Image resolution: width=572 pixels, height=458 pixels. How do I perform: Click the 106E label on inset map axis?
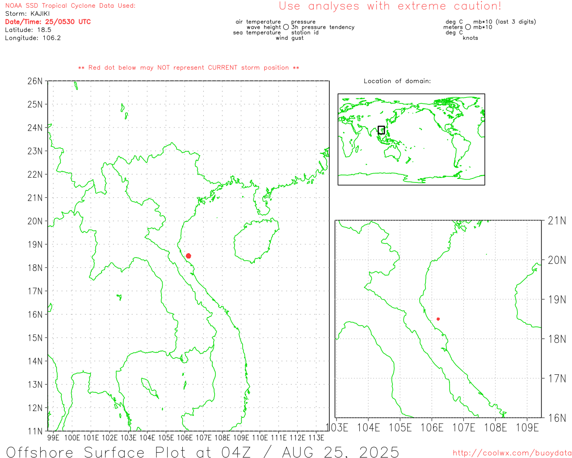point(432,428)
